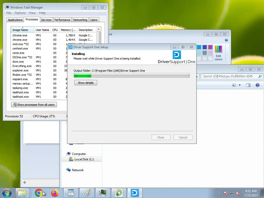The image size is (264, 198).
Task: Click the Driver Support One title icon
Action: 70,47
